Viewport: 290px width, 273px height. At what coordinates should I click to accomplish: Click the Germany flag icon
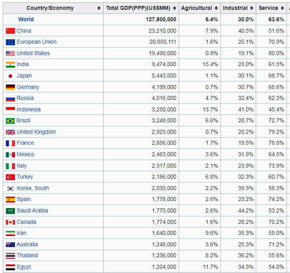tap(10, 87)
